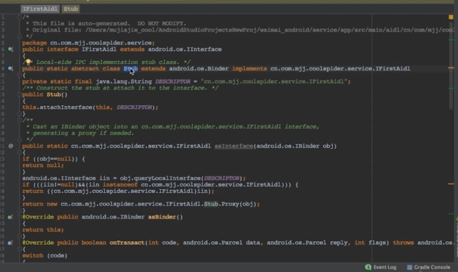This screenshot has width=458, height=272.
Task: Click the gutter icon beside abstract class Stub
Action: pos(10,69)
